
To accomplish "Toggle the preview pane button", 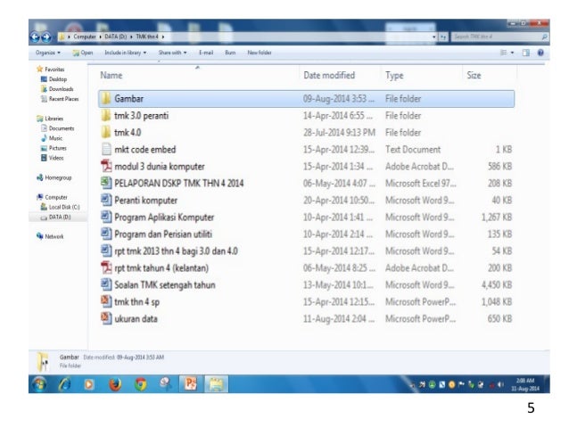I will [x=527, y=52].
